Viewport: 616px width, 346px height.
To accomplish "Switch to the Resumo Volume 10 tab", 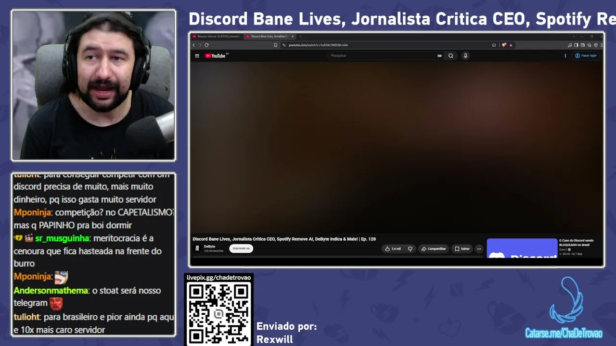I will (217, 37).
